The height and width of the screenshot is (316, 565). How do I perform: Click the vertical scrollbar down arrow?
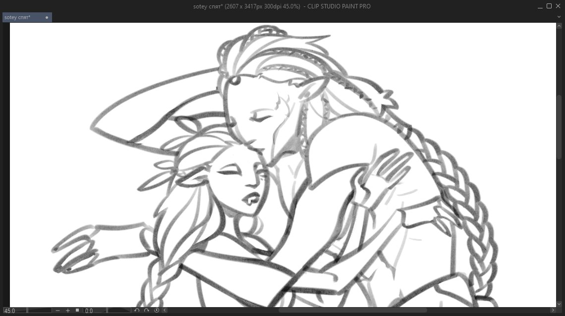560,303
